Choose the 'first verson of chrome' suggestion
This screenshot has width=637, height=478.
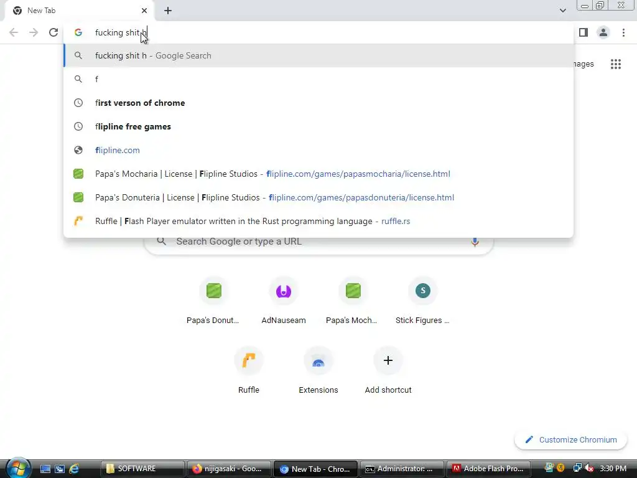pyautogui.click(x=318, y=103)
